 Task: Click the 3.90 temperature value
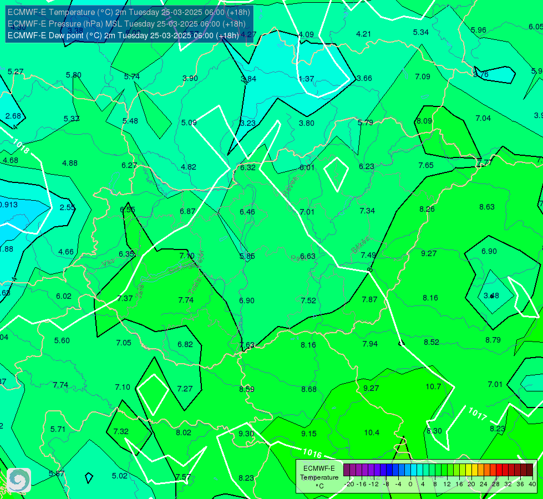coord(190,78)
